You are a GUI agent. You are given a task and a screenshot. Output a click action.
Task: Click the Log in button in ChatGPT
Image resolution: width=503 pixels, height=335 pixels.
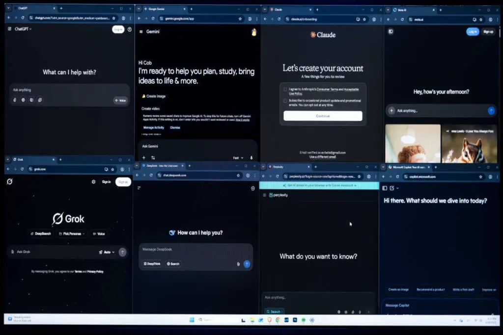[x=118, y=29]
